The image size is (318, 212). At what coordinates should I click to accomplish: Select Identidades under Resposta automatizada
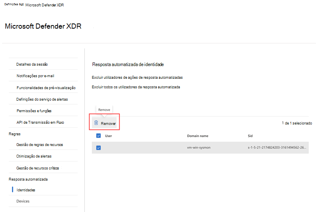26,190
